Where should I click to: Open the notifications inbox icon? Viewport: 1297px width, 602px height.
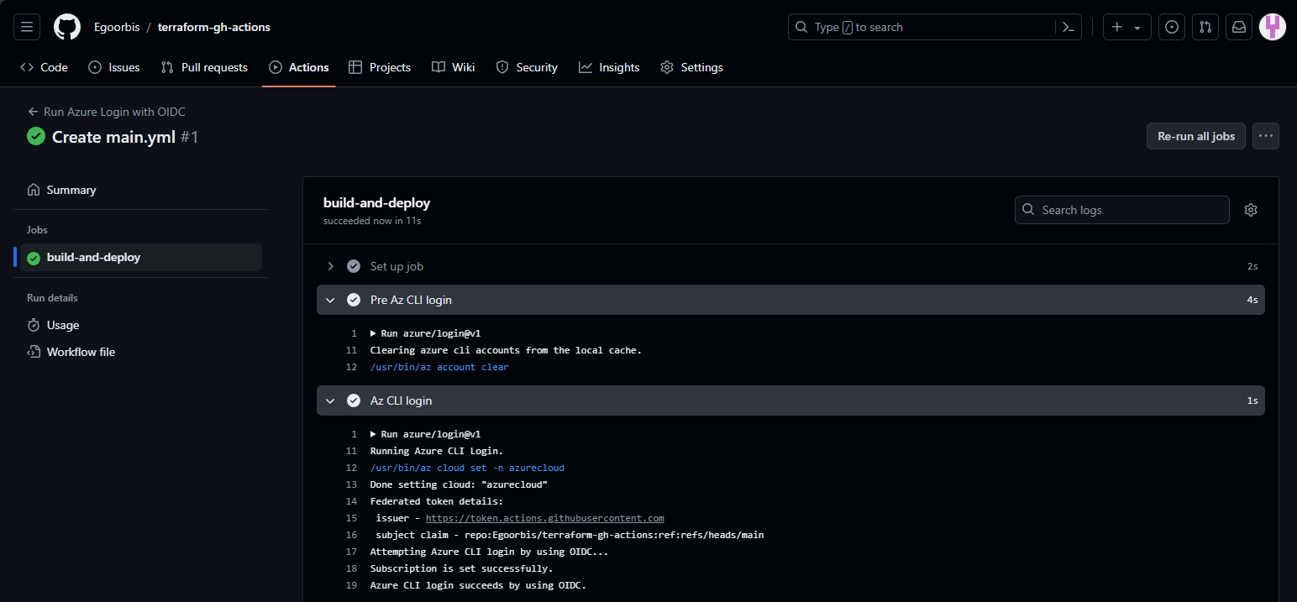click(x=1239, y=27)
